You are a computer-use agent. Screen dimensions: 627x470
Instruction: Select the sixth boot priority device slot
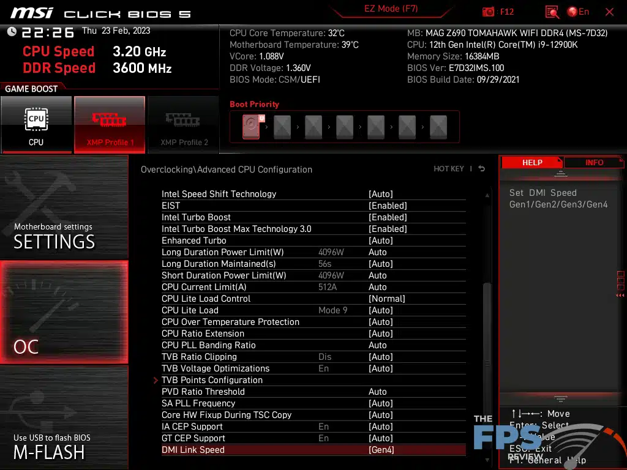click(407, 127)
